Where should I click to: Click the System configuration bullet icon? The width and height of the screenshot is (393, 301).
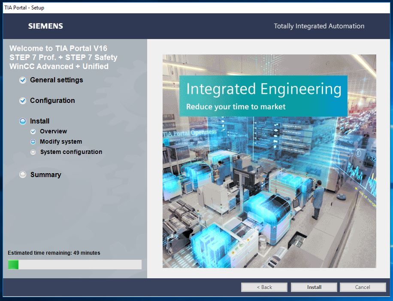33,152
